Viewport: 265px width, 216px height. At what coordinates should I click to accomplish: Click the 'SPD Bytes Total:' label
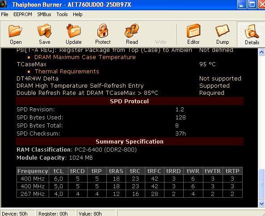(39, 126)
